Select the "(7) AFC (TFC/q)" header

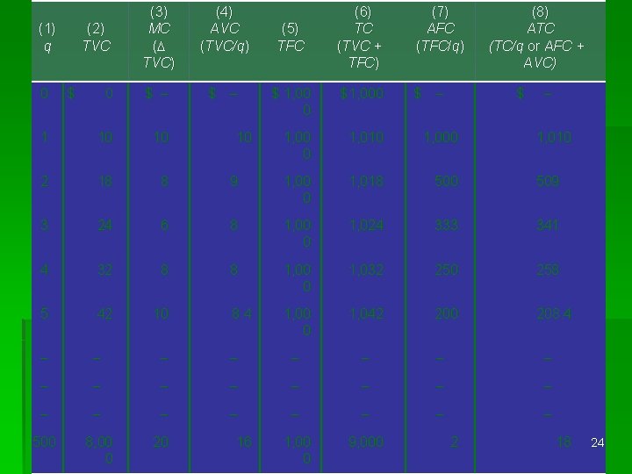pos(440,29)
